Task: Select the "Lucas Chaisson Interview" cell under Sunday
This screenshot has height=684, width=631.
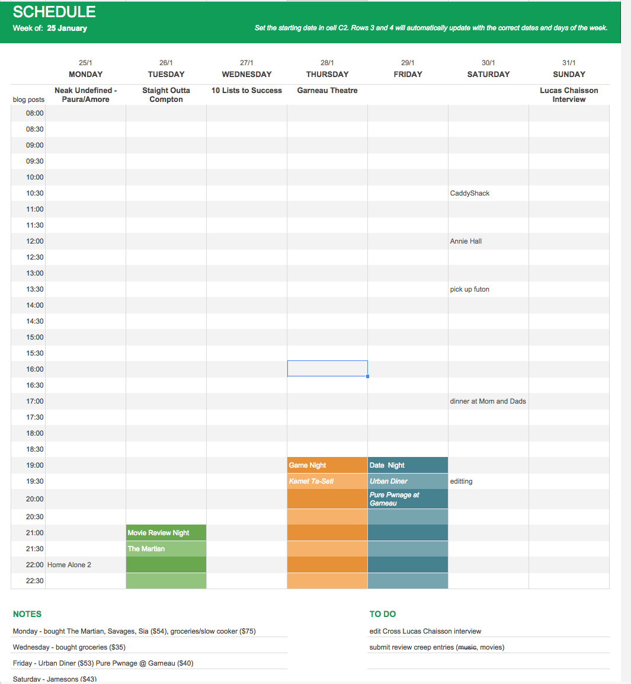Action: click(x=569, y=95)
